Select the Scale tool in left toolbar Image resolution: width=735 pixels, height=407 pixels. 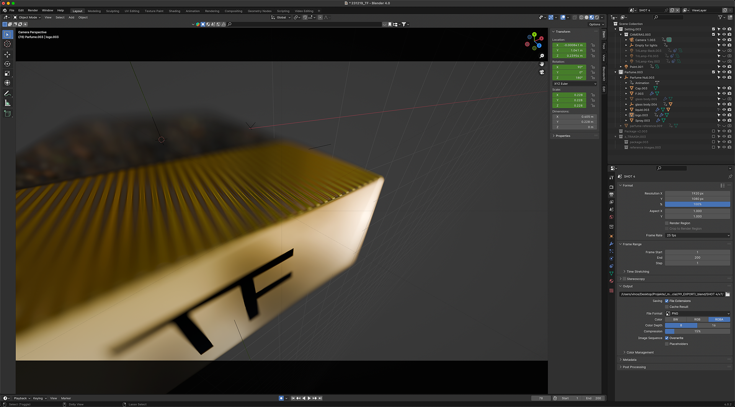pyautogui.click(x=7, y=73)
